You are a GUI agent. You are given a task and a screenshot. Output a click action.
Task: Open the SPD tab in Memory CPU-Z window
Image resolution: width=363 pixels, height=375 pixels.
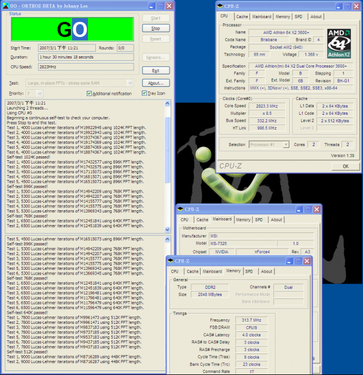click(249, 272)
